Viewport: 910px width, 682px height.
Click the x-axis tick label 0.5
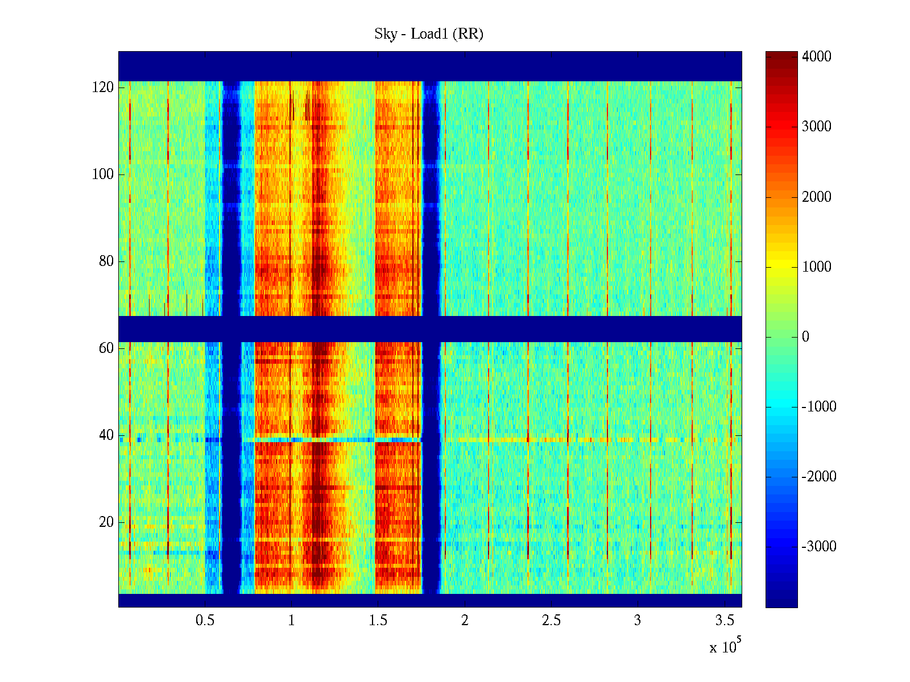pos(205,621)
